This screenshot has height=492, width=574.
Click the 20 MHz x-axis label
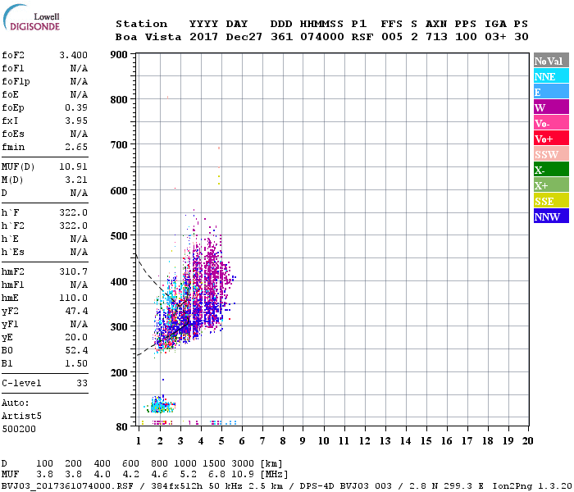527,441
